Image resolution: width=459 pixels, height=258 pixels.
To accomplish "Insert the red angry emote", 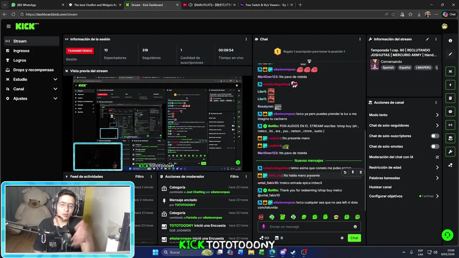I will tap(261, 217).
